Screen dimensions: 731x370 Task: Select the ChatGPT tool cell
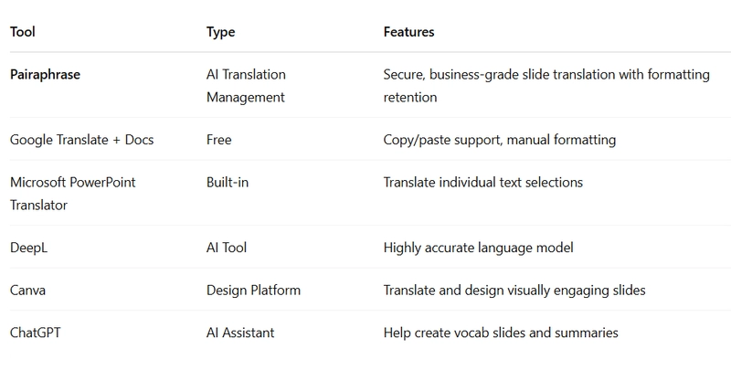coord(36,333)
